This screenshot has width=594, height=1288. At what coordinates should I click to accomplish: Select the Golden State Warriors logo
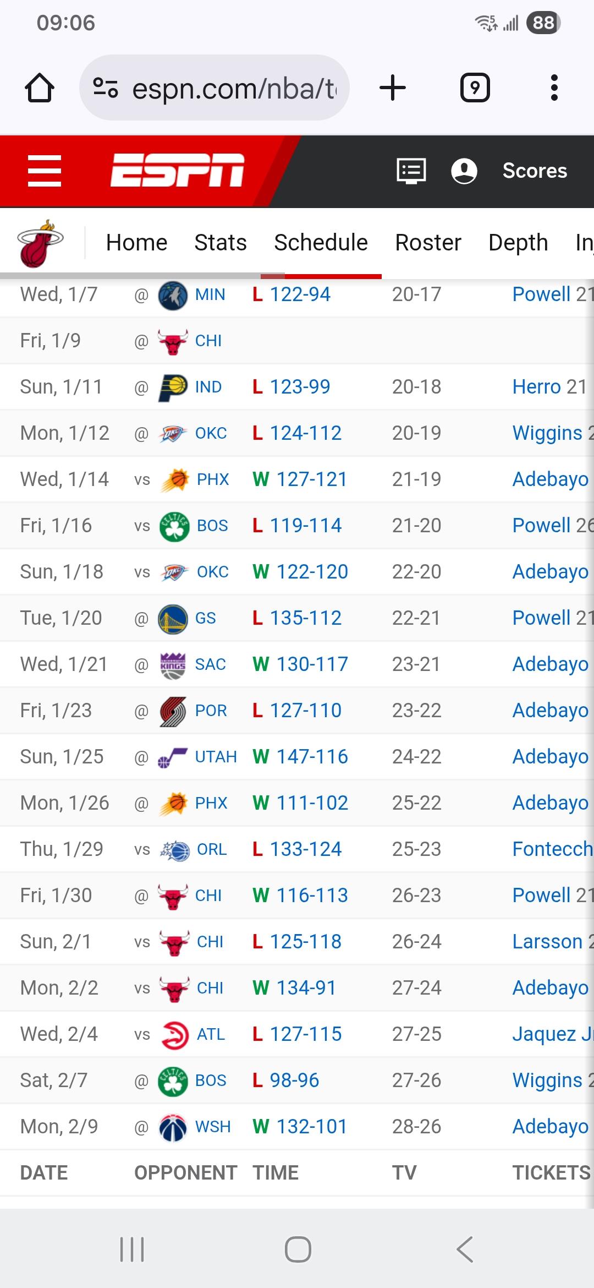(173, 619)
